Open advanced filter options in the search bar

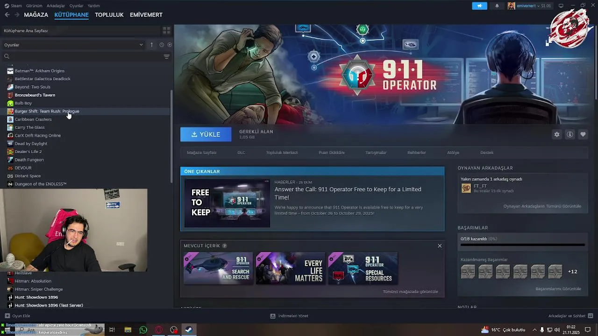pyautogui.click(x=166, y=56)
